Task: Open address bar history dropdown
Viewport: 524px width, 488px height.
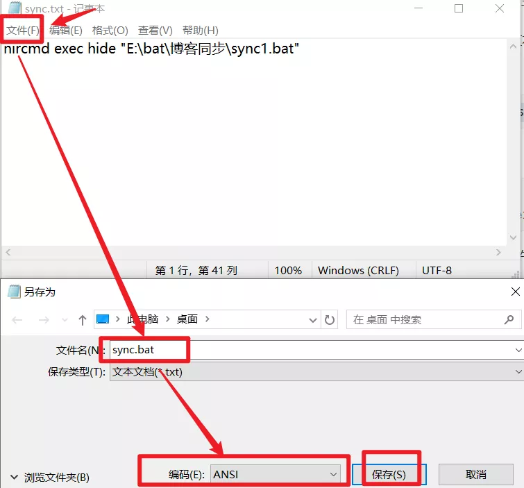Action: click(x=313, y=320)
